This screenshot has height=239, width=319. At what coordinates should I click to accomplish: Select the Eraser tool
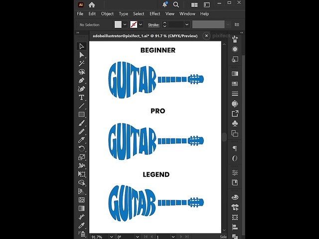(82, 140)
